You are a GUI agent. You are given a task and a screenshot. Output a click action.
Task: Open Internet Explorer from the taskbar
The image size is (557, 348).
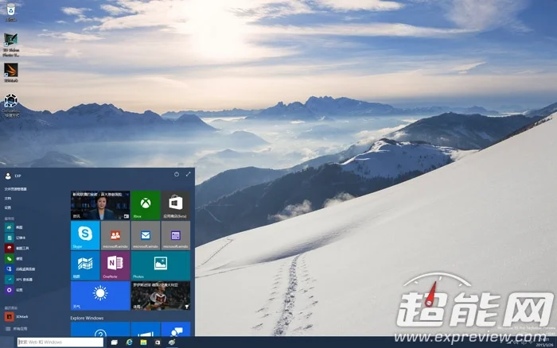click(129, 342)
